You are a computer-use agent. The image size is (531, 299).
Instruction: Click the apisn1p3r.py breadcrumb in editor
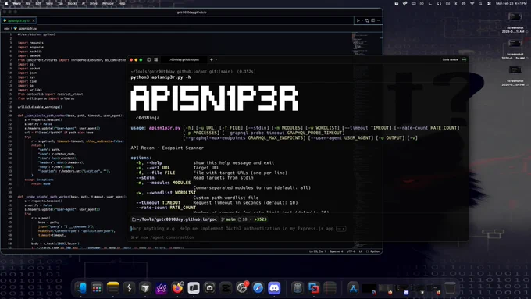pos(27,28)
